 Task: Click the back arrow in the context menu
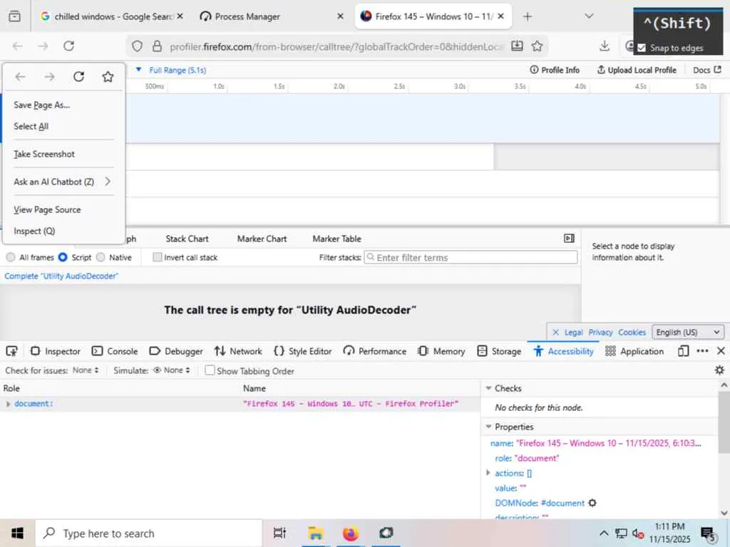20,77
